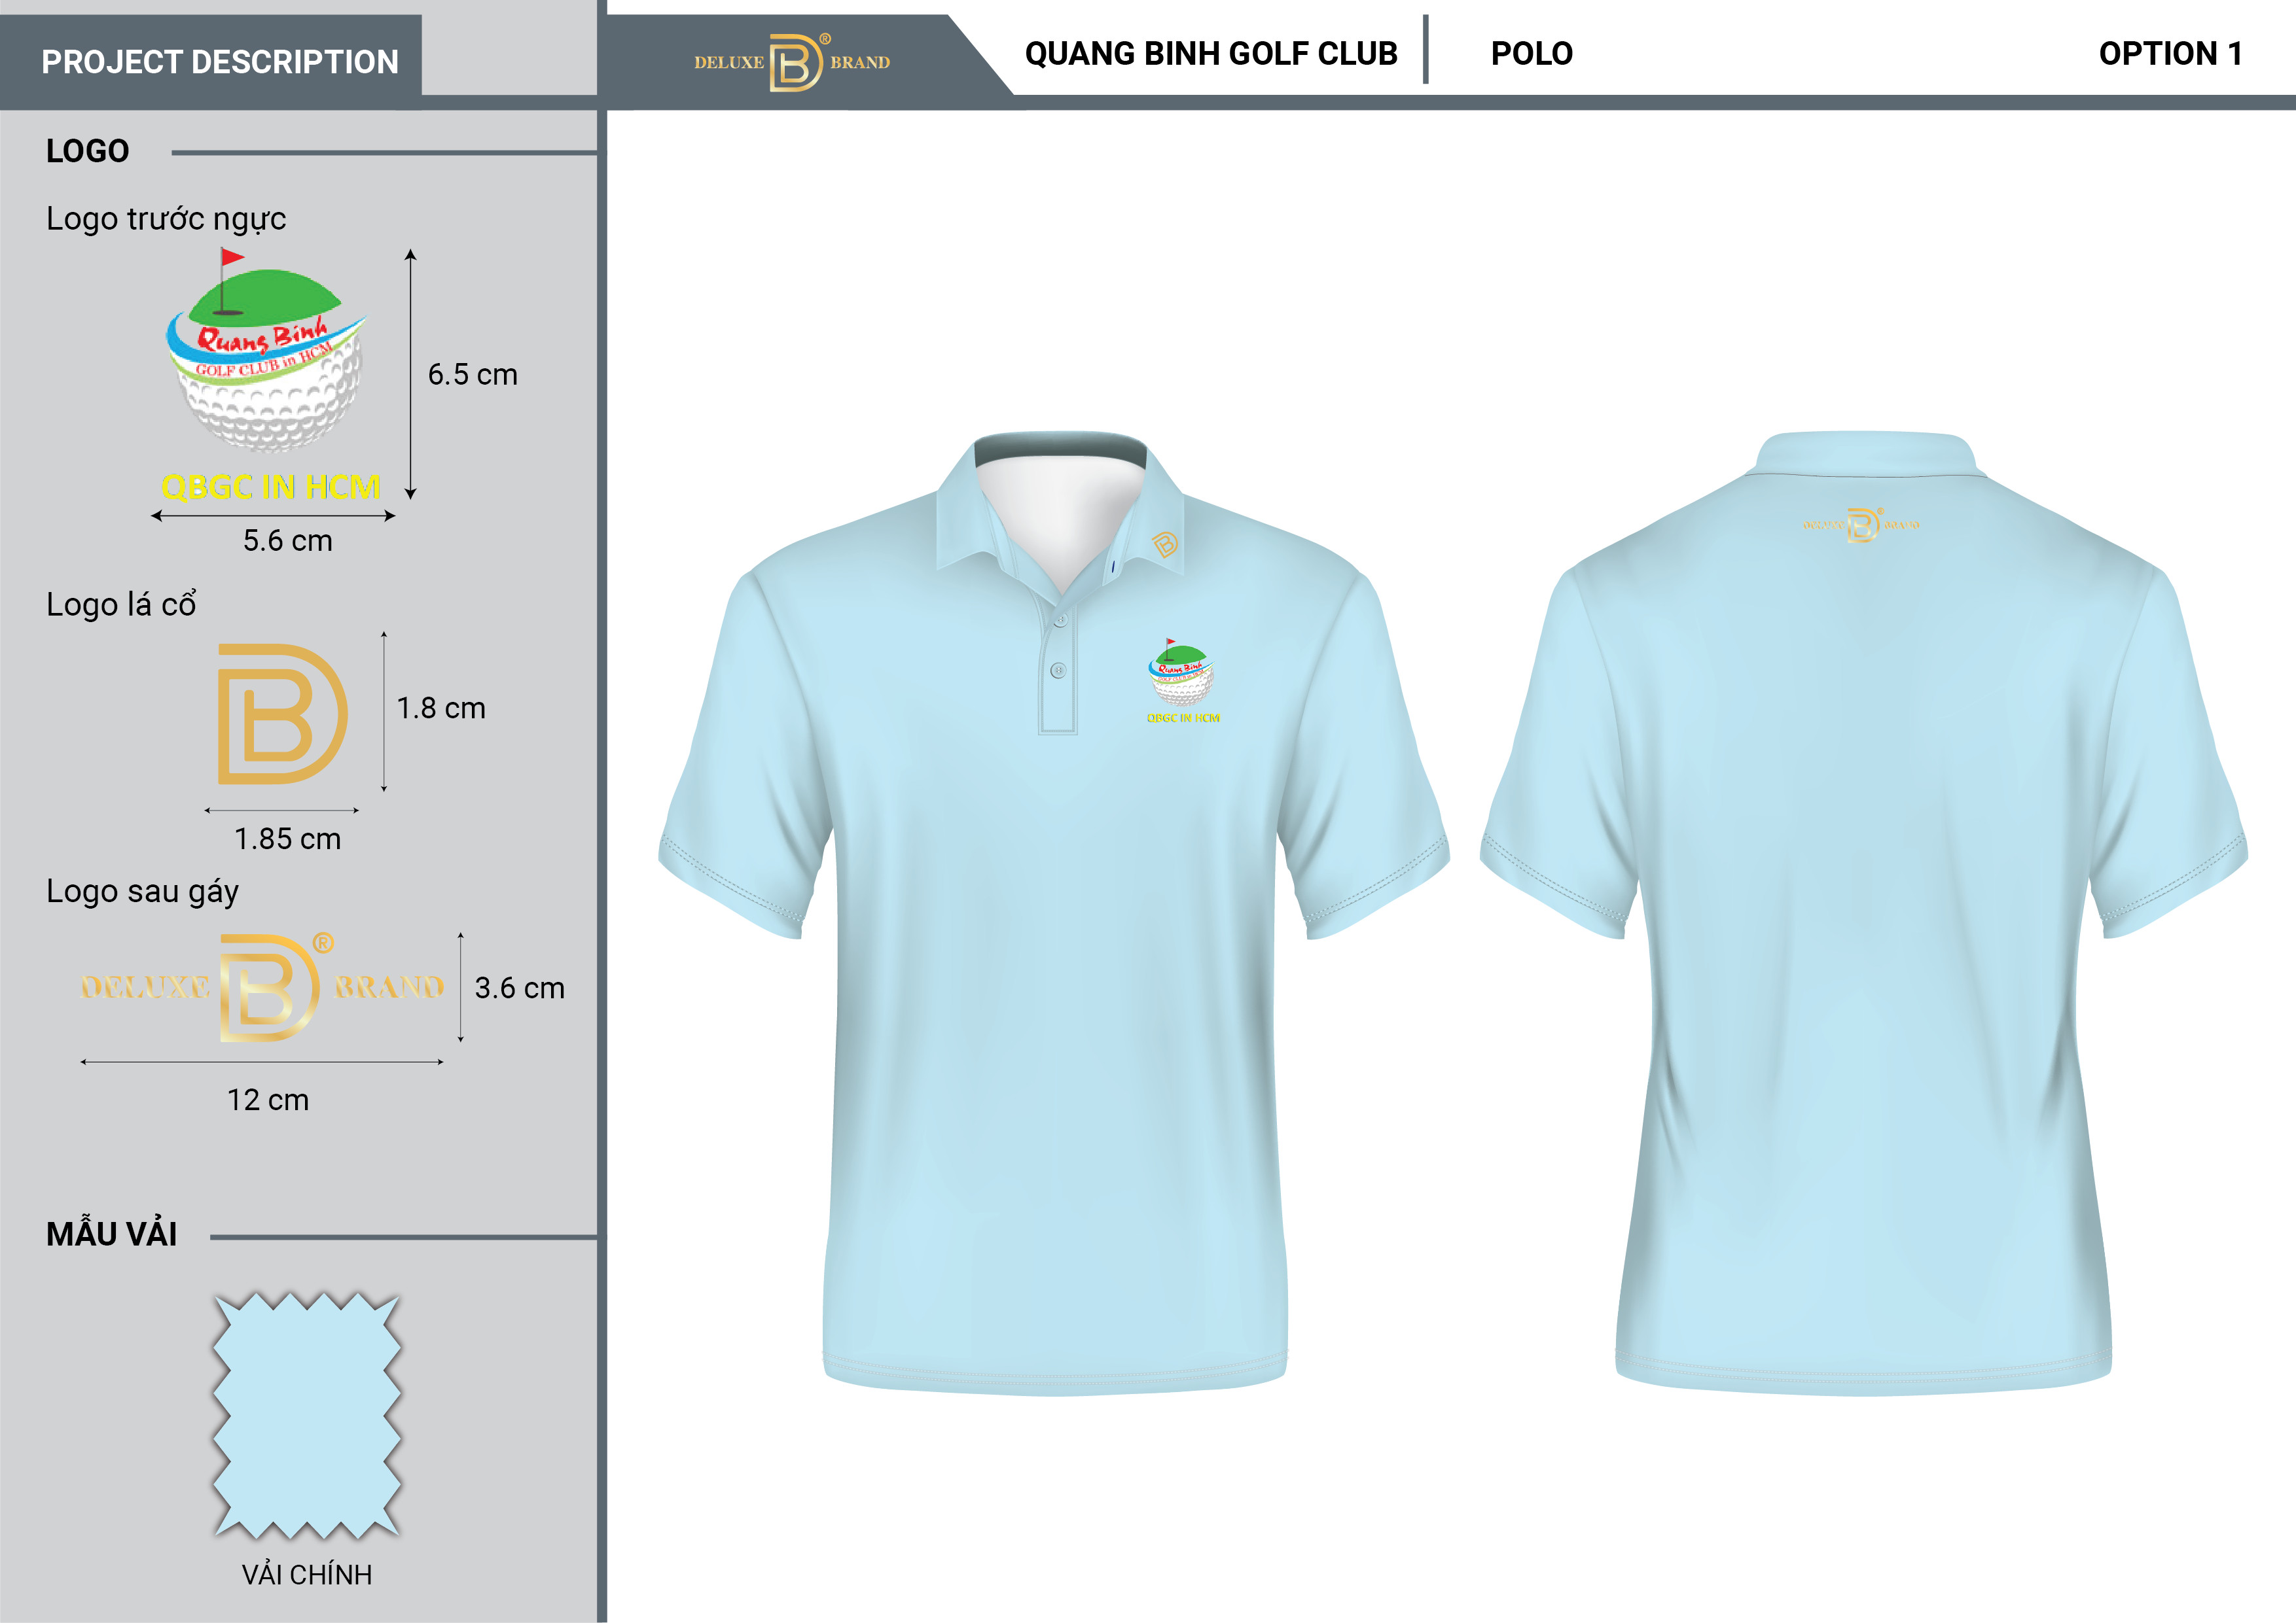This screenshot has width=2296, height=1623.
Task: Click the QUANG BINH GOLF CLUB title
Action: (1211, 54)
